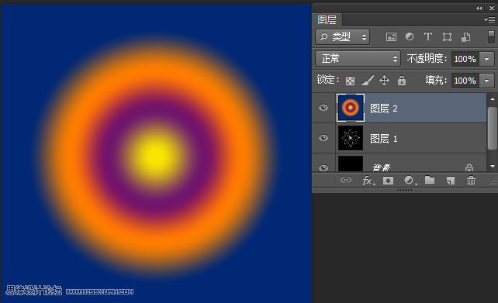This screenshot has height=303, width=498.
Task: Click the 不透明度 100% value field
Action: 465,59
